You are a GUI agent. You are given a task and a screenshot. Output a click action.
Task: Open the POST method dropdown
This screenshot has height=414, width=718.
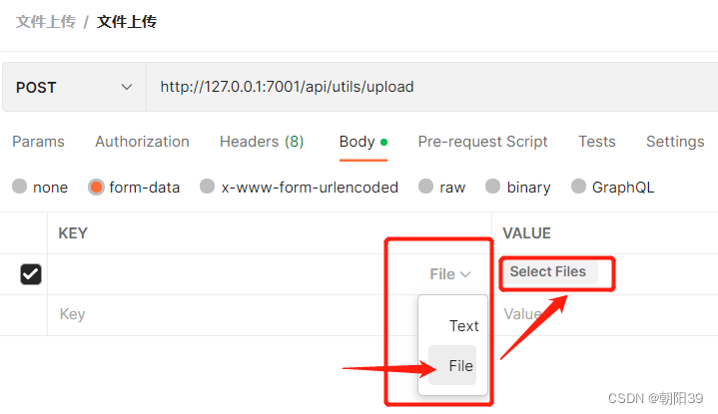click(x=74, y=87)
